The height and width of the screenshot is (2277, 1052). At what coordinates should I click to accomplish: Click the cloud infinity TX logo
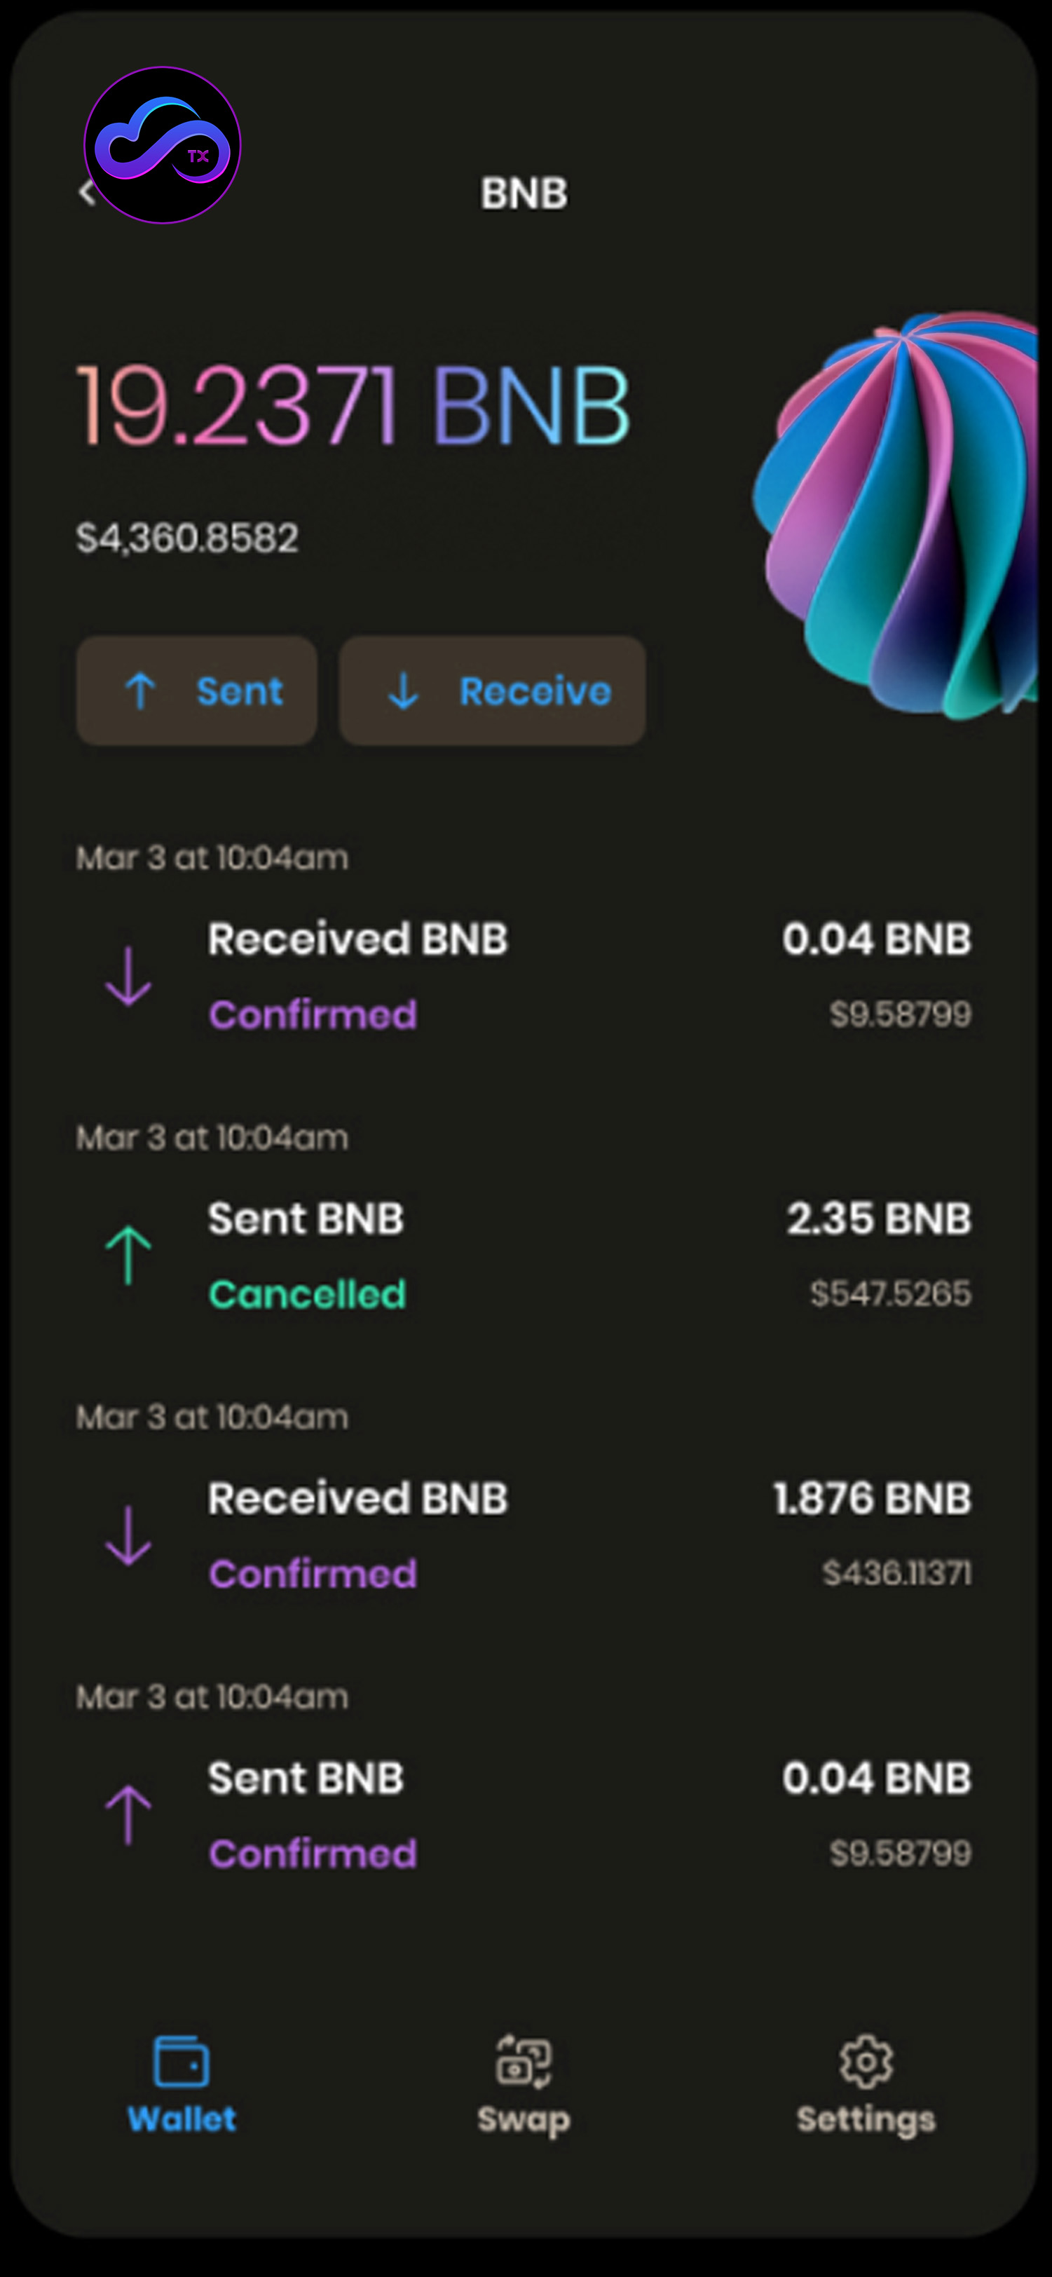point(163,146)
